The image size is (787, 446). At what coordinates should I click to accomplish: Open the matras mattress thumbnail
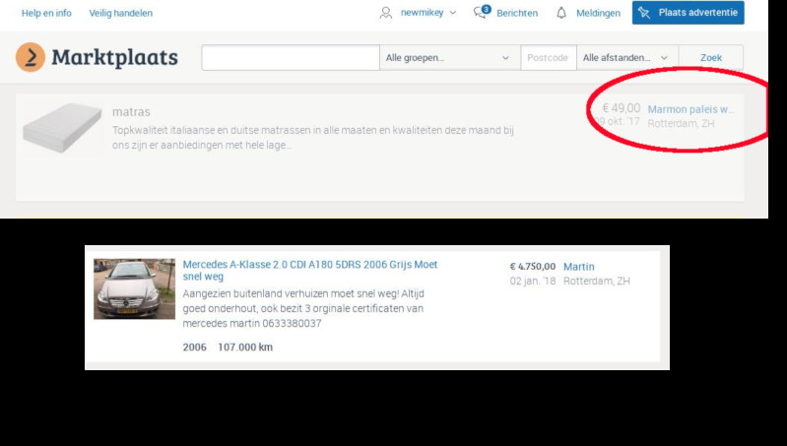click(x=62, y=126)
